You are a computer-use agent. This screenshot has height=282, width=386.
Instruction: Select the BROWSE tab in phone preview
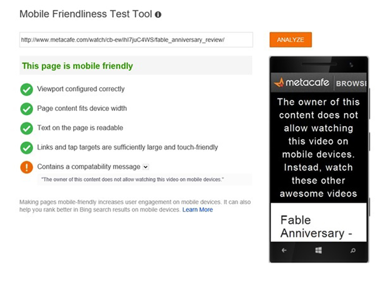(351, 83)
